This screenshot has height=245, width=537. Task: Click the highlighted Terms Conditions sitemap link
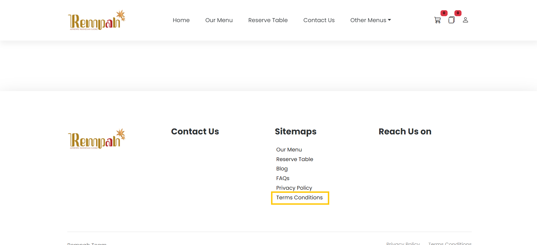[x=299, y=198]
